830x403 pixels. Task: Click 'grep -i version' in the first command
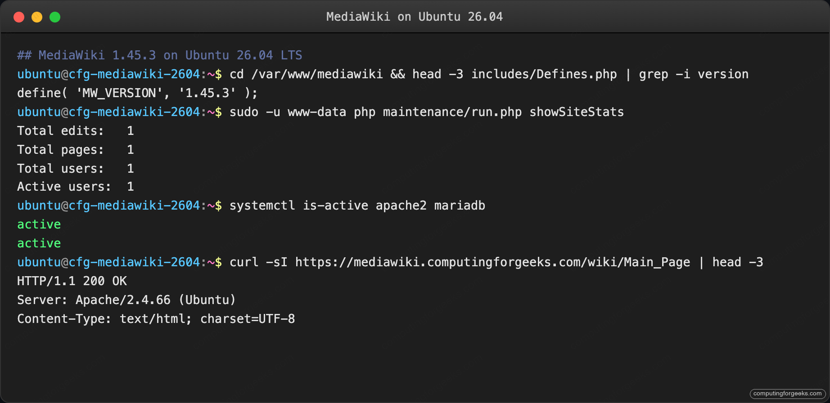coord(694,74)
